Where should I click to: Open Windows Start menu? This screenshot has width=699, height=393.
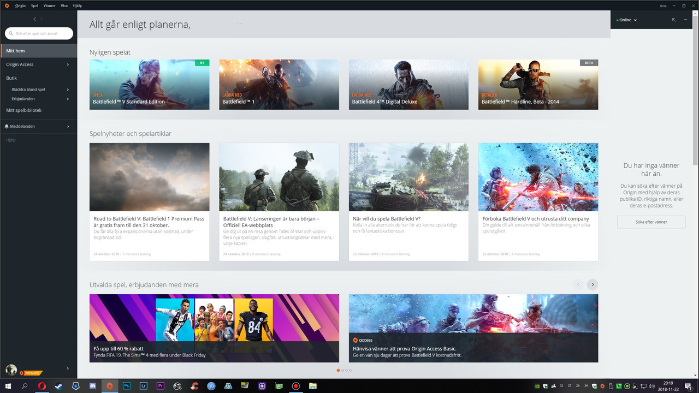coord(8,386)
